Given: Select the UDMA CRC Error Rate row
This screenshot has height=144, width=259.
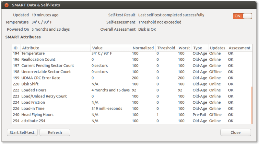Looking at the screenshot, I should [132, 78].
